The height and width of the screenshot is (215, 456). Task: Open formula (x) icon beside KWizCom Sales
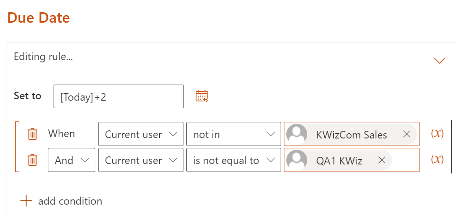coord(437,133)
